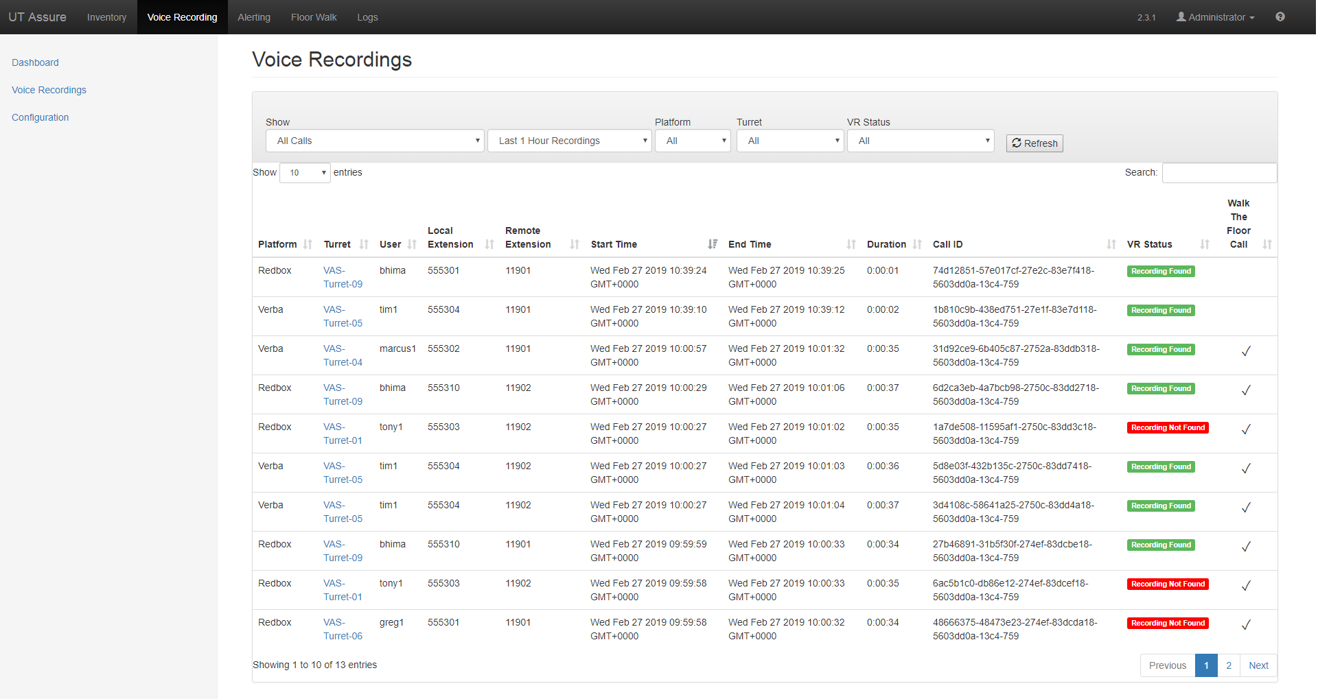Go to the Logs tab
Viewport: 1318px width, 699px height.
367,17
